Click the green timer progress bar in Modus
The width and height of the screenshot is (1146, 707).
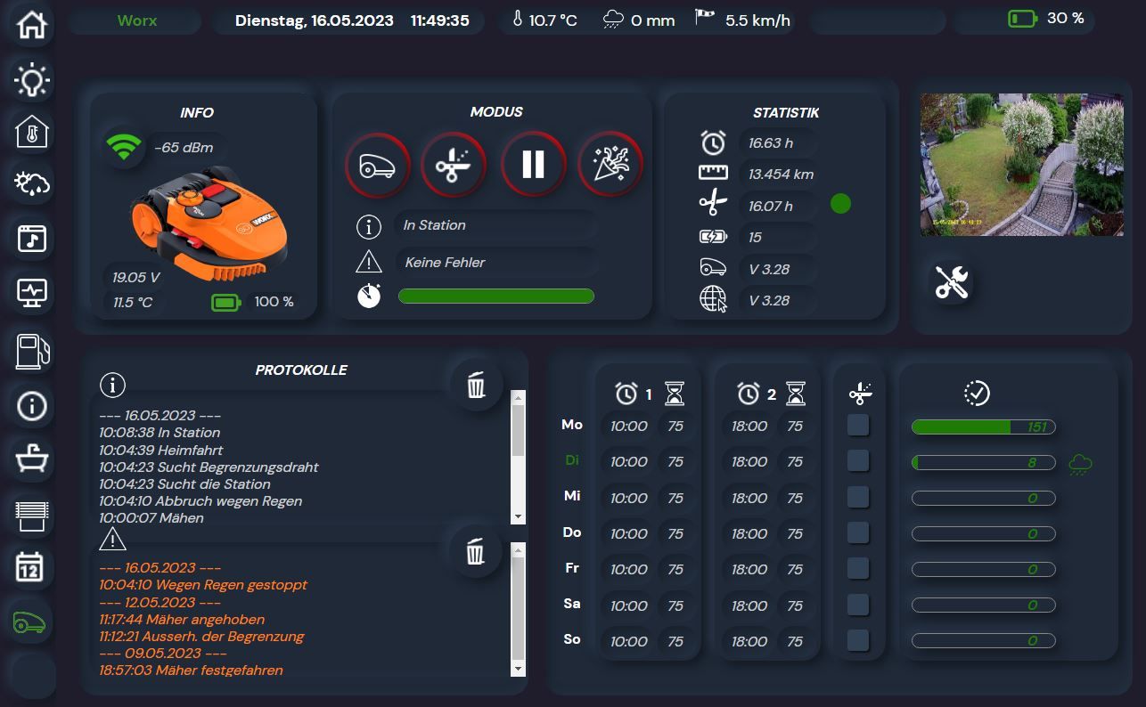[496, 297]
